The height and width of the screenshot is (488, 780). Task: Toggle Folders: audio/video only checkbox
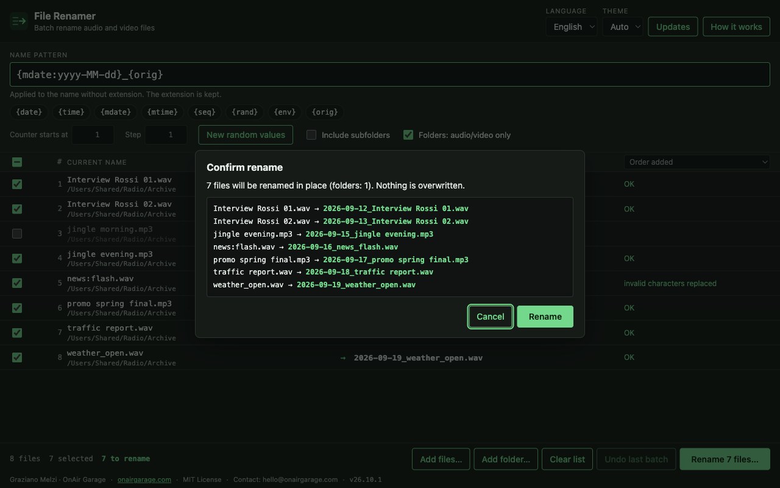(408, 135)
